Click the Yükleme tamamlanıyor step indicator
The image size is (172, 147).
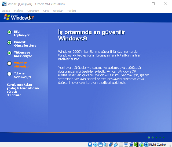[x=9, y=74]
